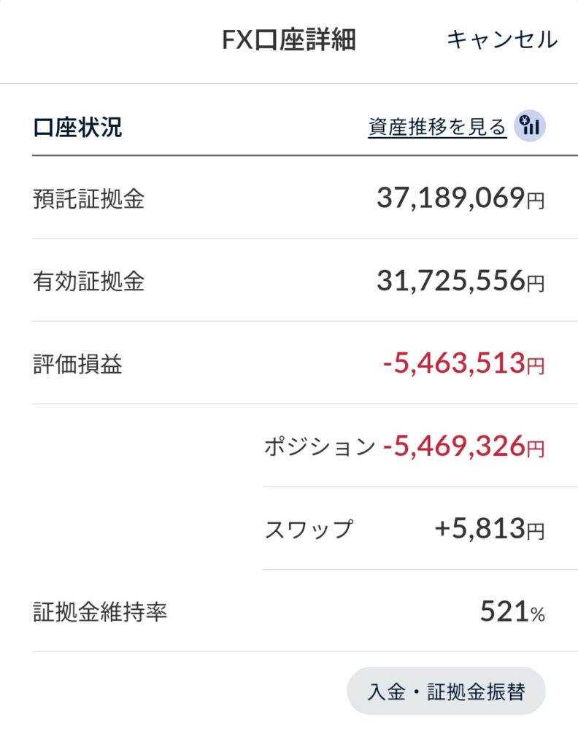The height and width of the screenshot is (747, 578).
Task: Select the 37,189,069 deposit margin amount
Action: tap(450, 198)
